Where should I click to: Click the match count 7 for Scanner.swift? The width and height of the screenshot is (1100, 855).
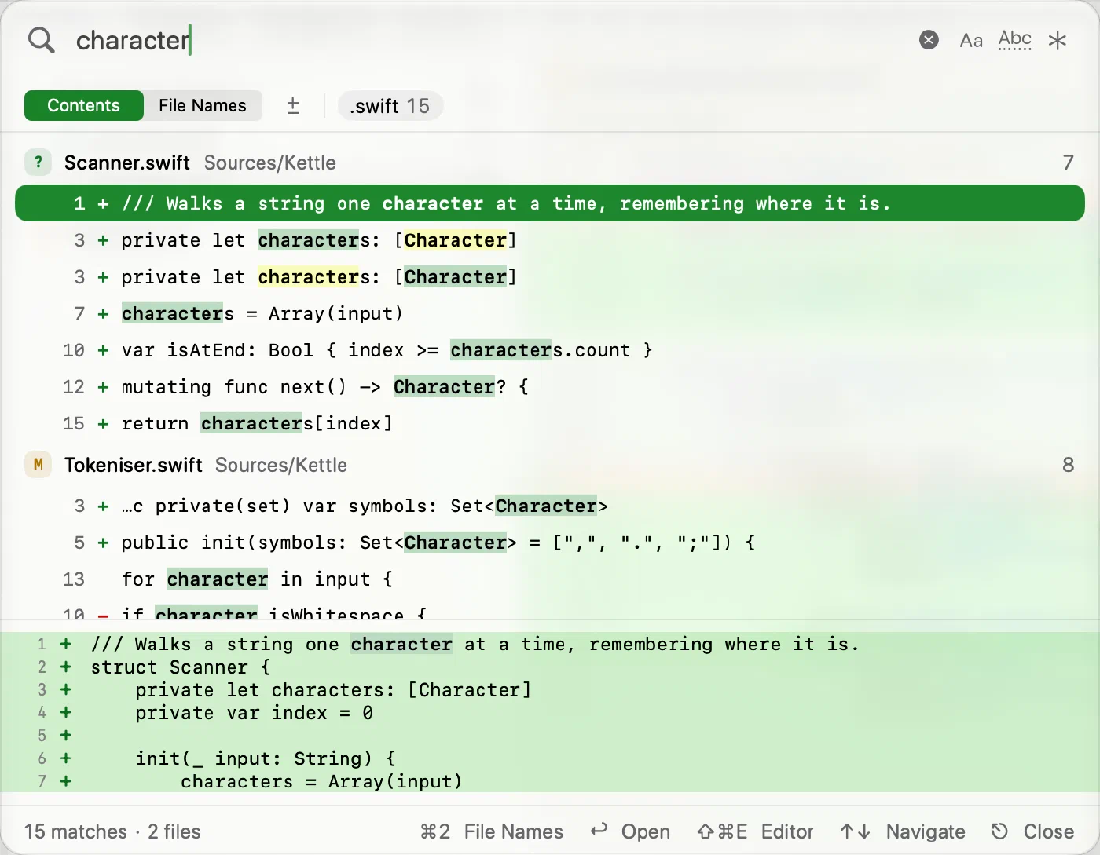click(x=1068, y=163)
